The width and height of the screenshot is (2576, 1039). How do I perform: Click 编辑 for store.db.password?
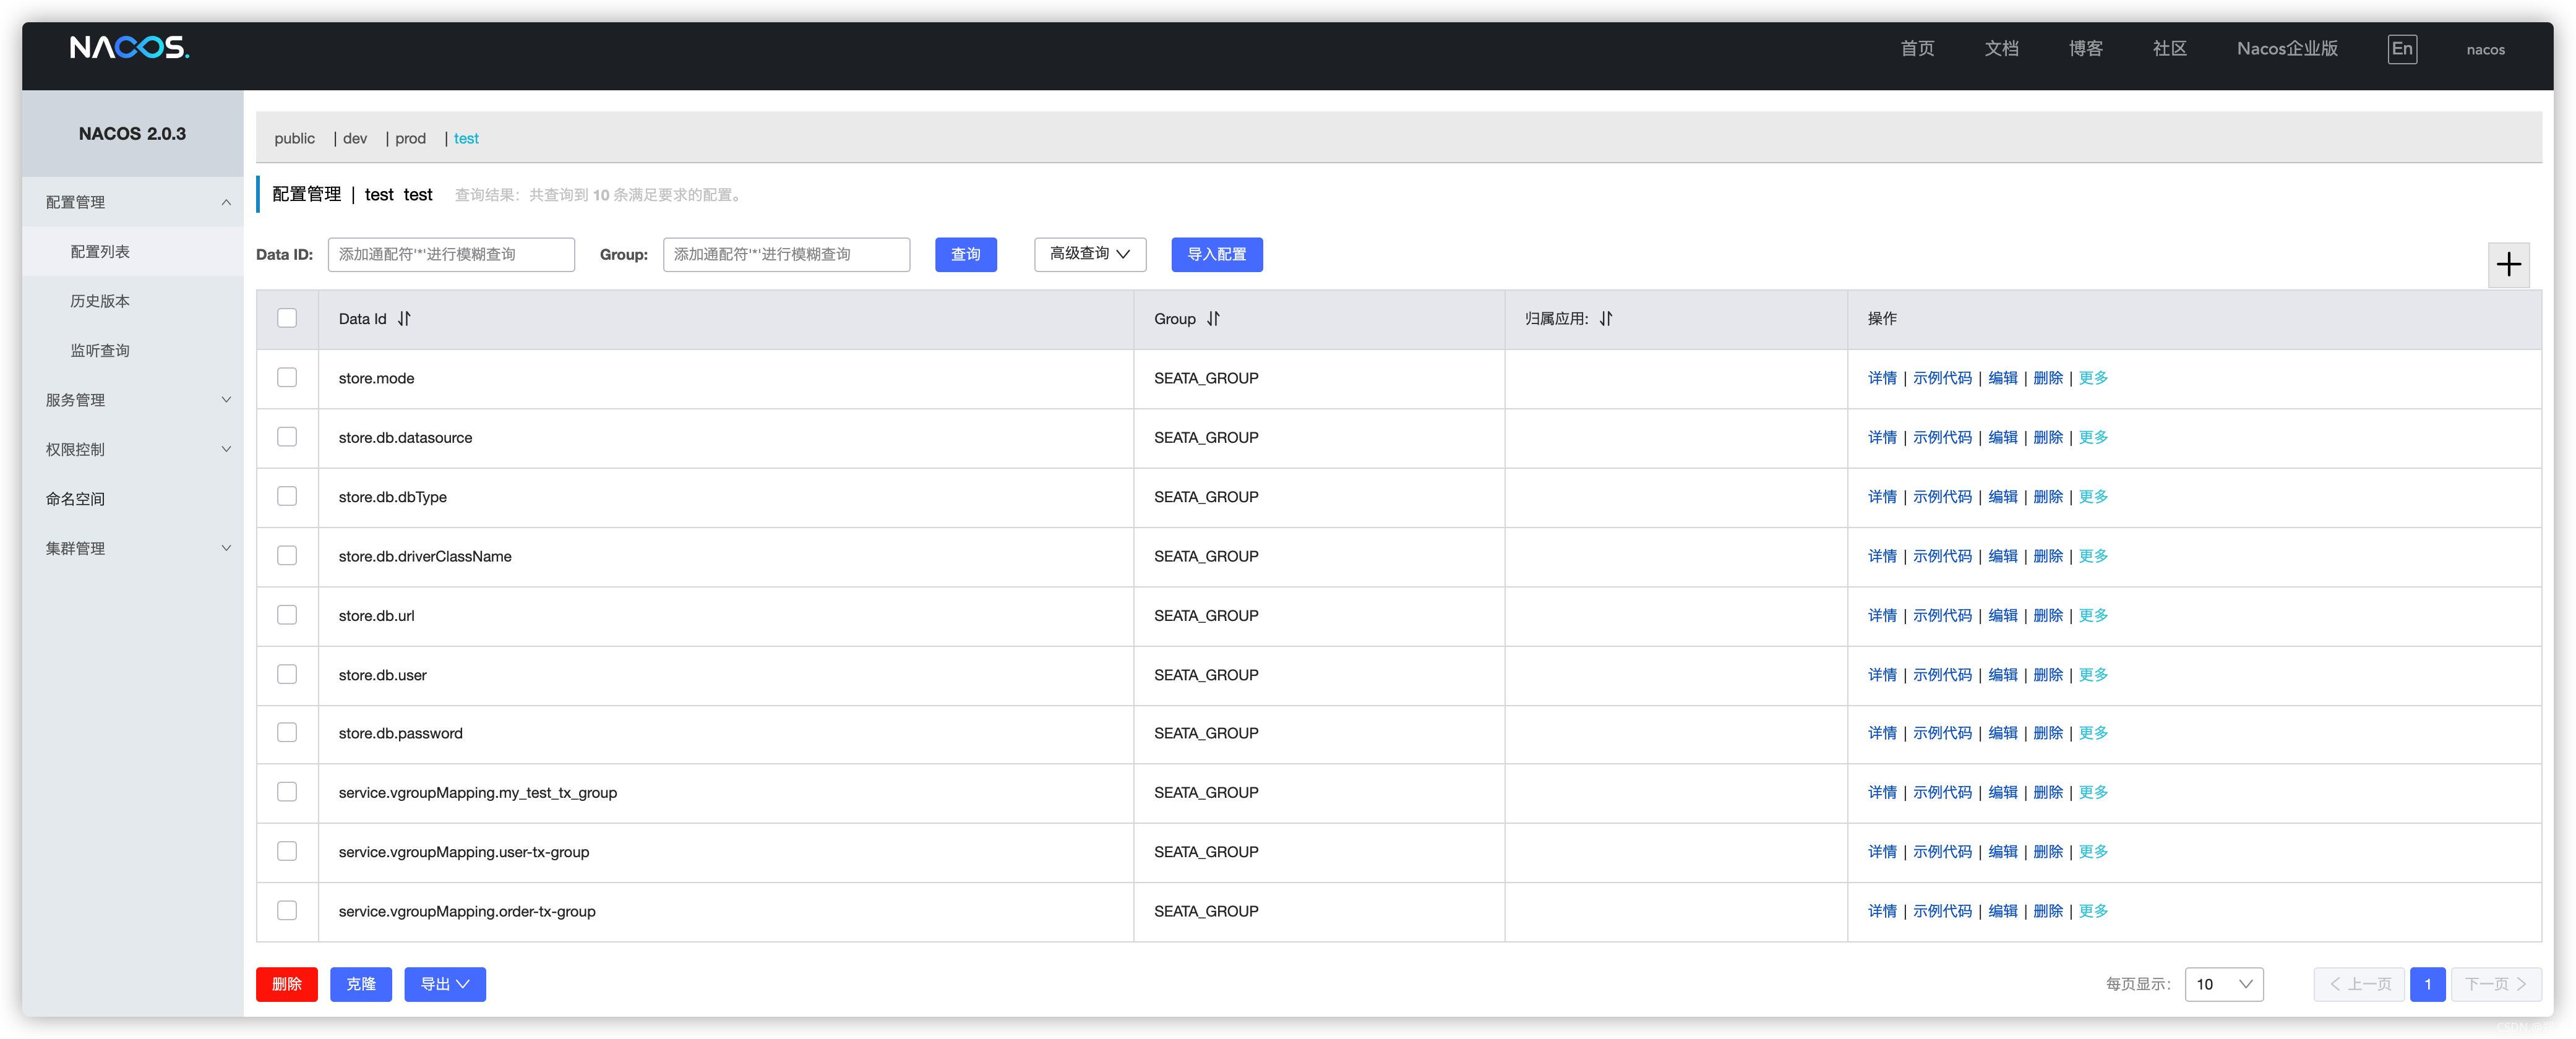[x=2002, y=733]
